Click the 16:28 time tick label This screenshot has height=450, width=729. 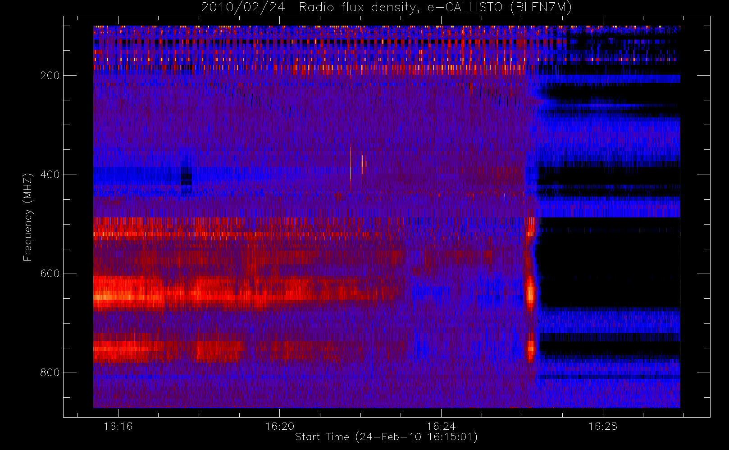[603, 426]
